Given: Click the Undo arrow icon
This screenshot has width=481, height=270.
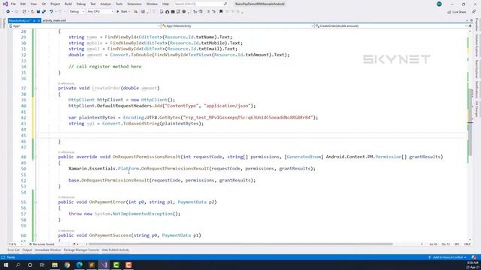Looking at the screenshot, I should point(51,12).
